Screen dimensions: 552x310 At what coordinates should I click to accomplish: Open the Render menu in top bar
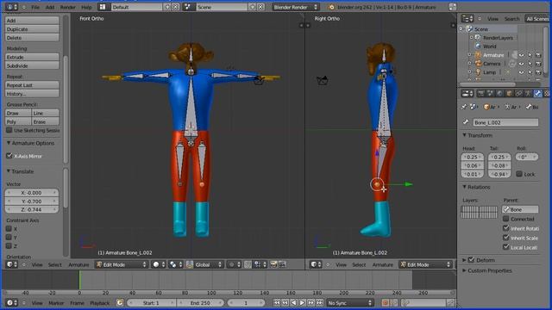point(67,7)
